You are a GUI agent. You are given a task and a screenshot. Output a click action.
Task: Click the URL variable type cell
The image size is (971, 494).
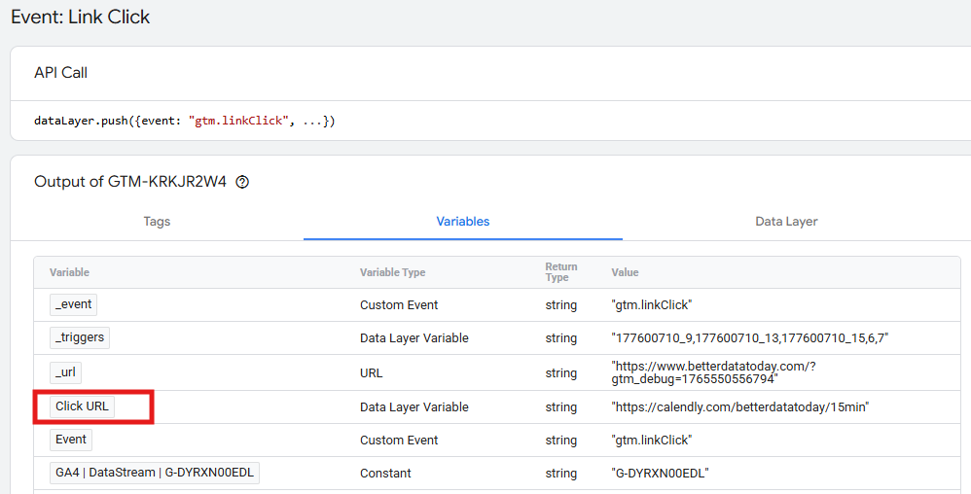(371, 373)
